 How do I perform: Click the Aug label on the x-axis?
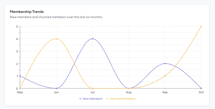[x=129, y=92]
